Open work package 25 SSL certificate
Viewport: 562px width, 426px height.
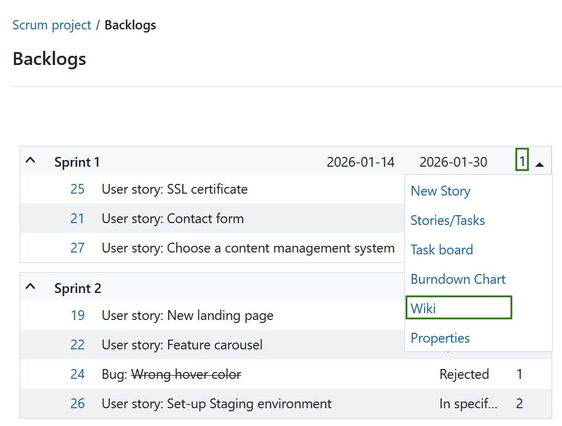77,189
